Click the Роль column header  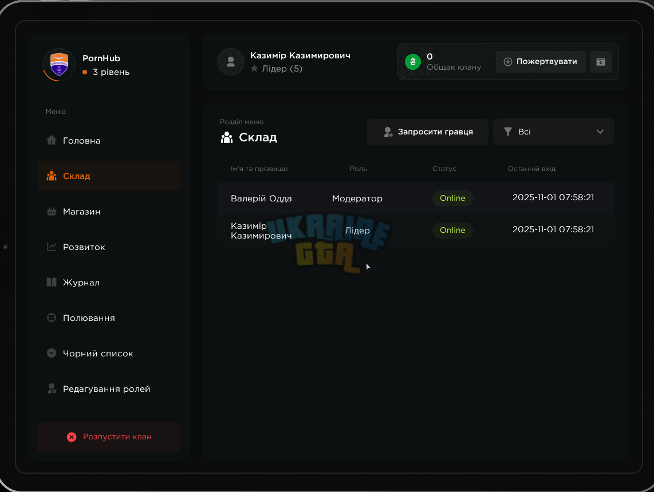358,169
